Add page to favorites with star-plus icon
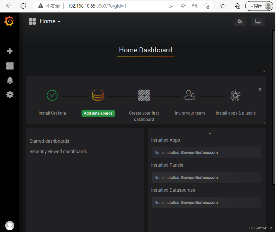The width and height of the screenshot is (276, 232). 206,6
